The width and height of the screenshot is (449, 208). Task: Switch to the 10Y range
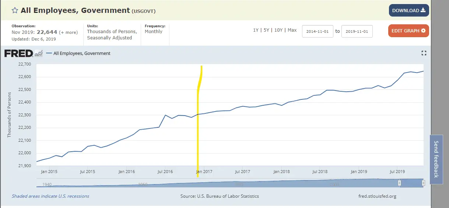[278, 30]
